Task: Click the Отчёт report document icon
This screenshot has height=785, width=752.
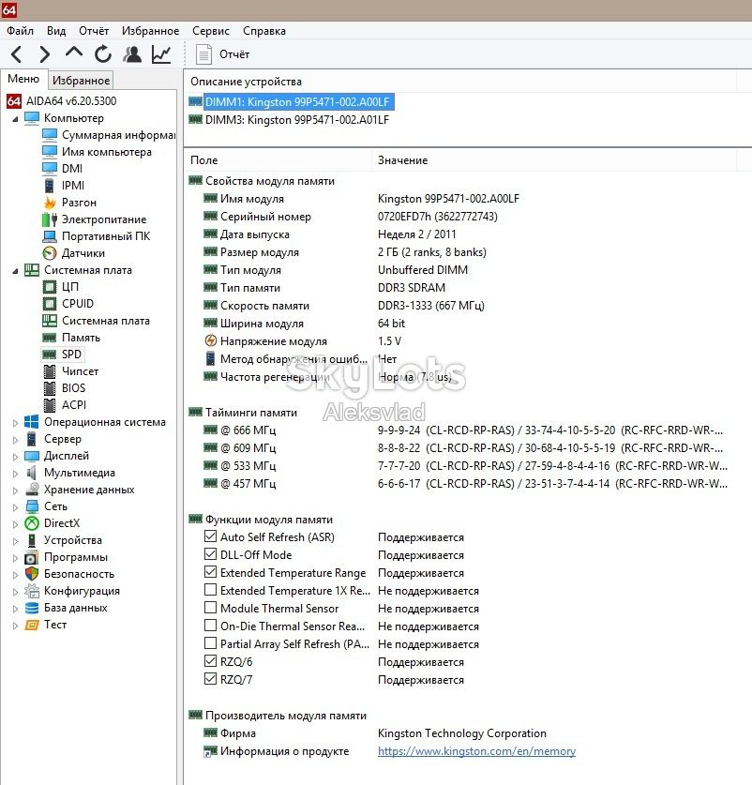Action: 203,54
